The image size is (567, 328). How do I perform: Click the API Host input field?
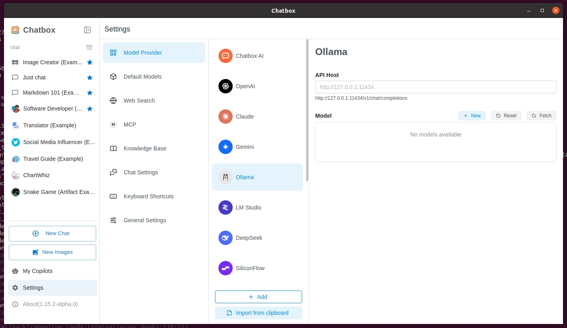(436, 87)
